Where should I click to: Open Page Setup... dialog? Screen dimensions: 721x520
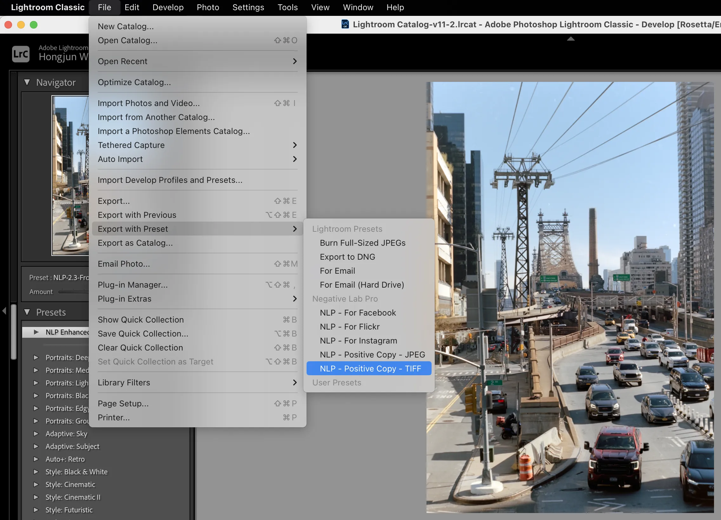pyautogui.click(x=197, y=403)
